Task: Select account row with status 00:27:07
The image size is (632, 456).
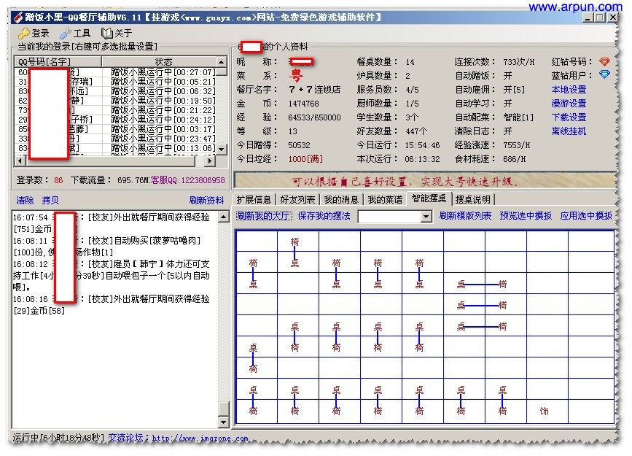Action: pos(116,72)
